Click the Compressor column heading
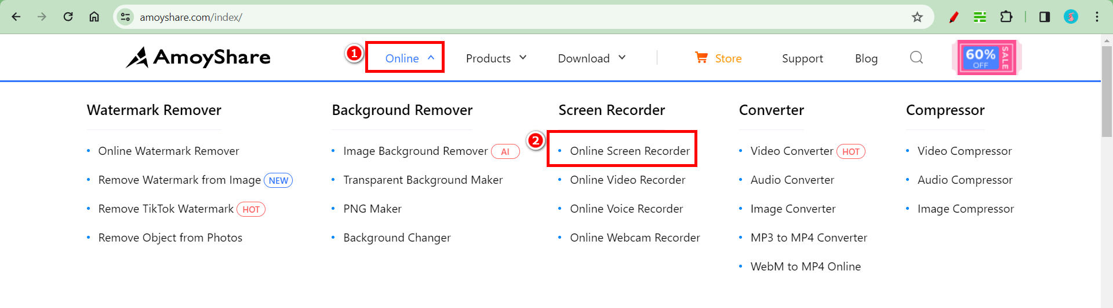This screenshot has height=308, width=1113. [x=945, y=110]
